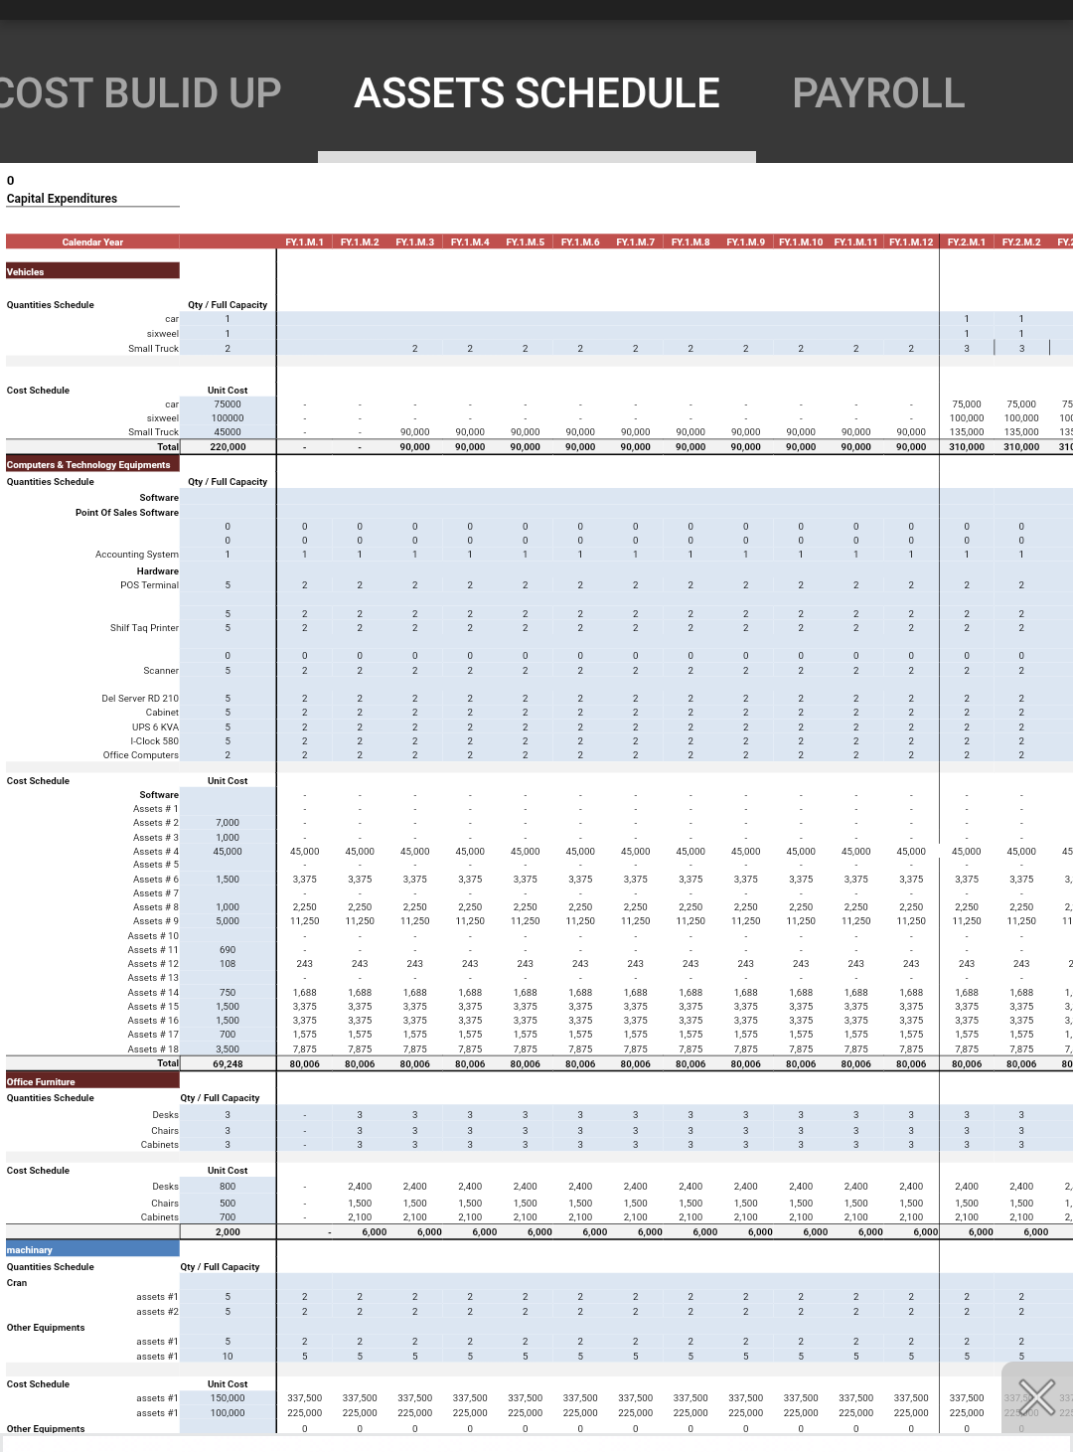Click Assets # 18 unit cost 3,500

tap(228, 1049)
